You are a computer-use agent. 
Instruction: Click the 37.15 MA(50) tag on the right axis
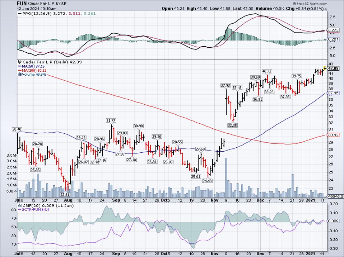click(333, 93)
